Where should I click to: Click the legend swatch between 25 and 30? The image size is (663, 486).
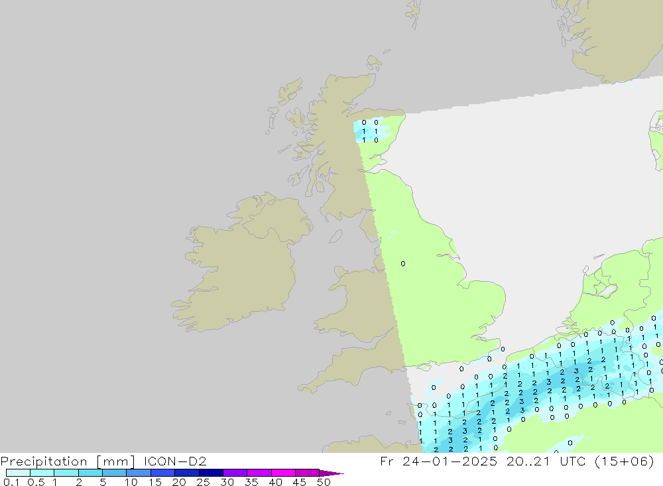pos(211,473)
